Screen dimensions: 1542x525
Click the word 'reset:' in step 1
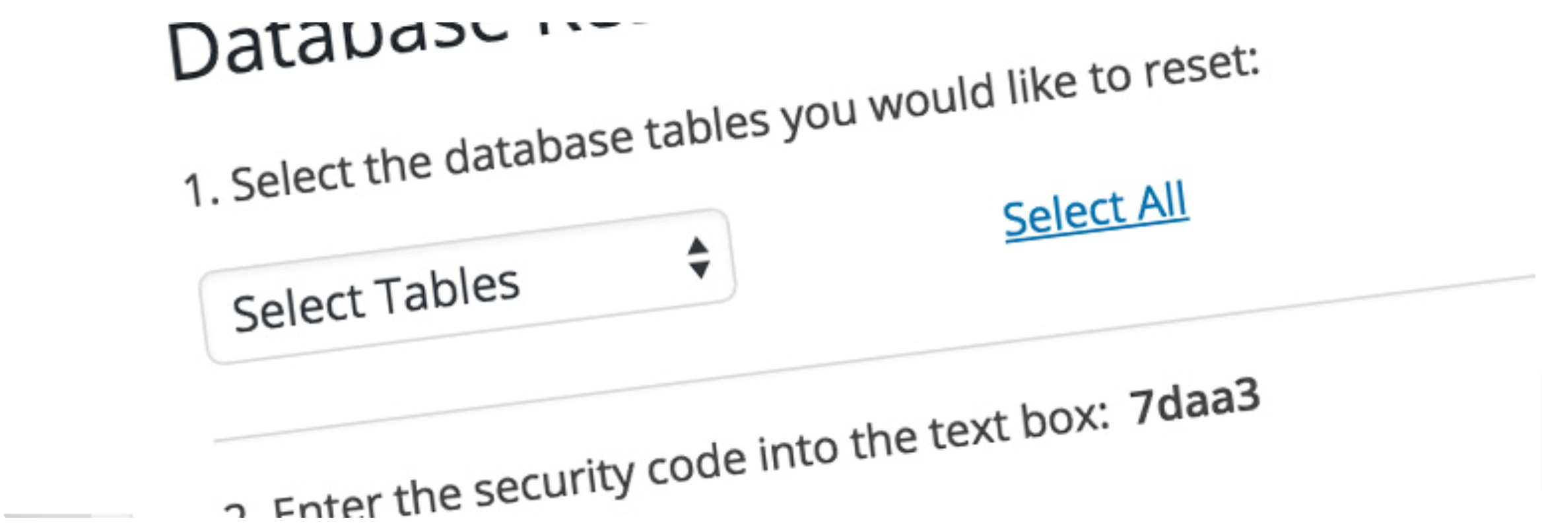[1201, 70]
